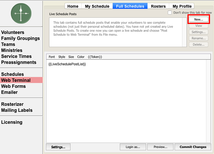Open the Style formatting menu
The image size is (214, 154).
click(x=62, y=57)
